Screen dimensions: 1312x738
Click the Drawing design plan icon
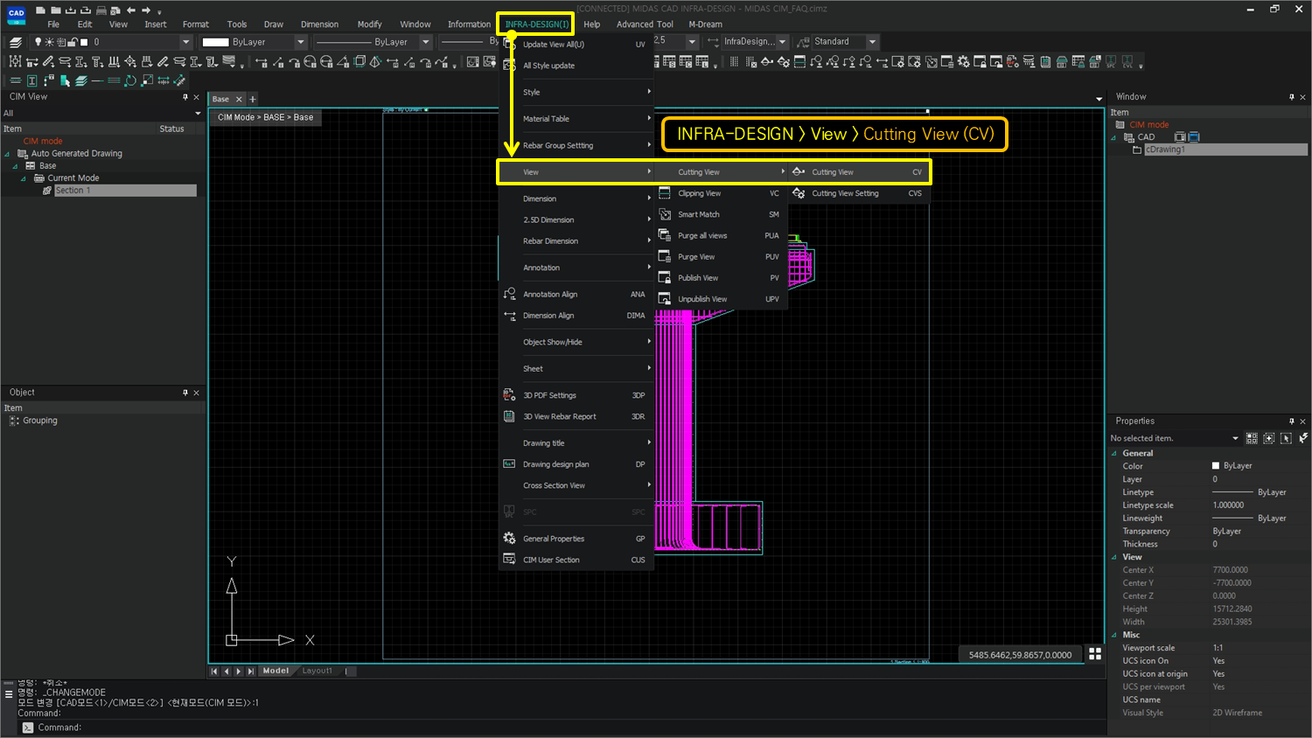pos(509,464)
